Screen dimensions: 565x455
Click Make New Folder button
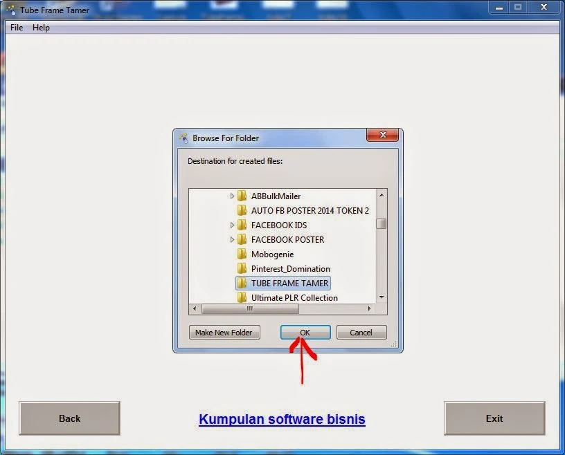coord(224,332)
